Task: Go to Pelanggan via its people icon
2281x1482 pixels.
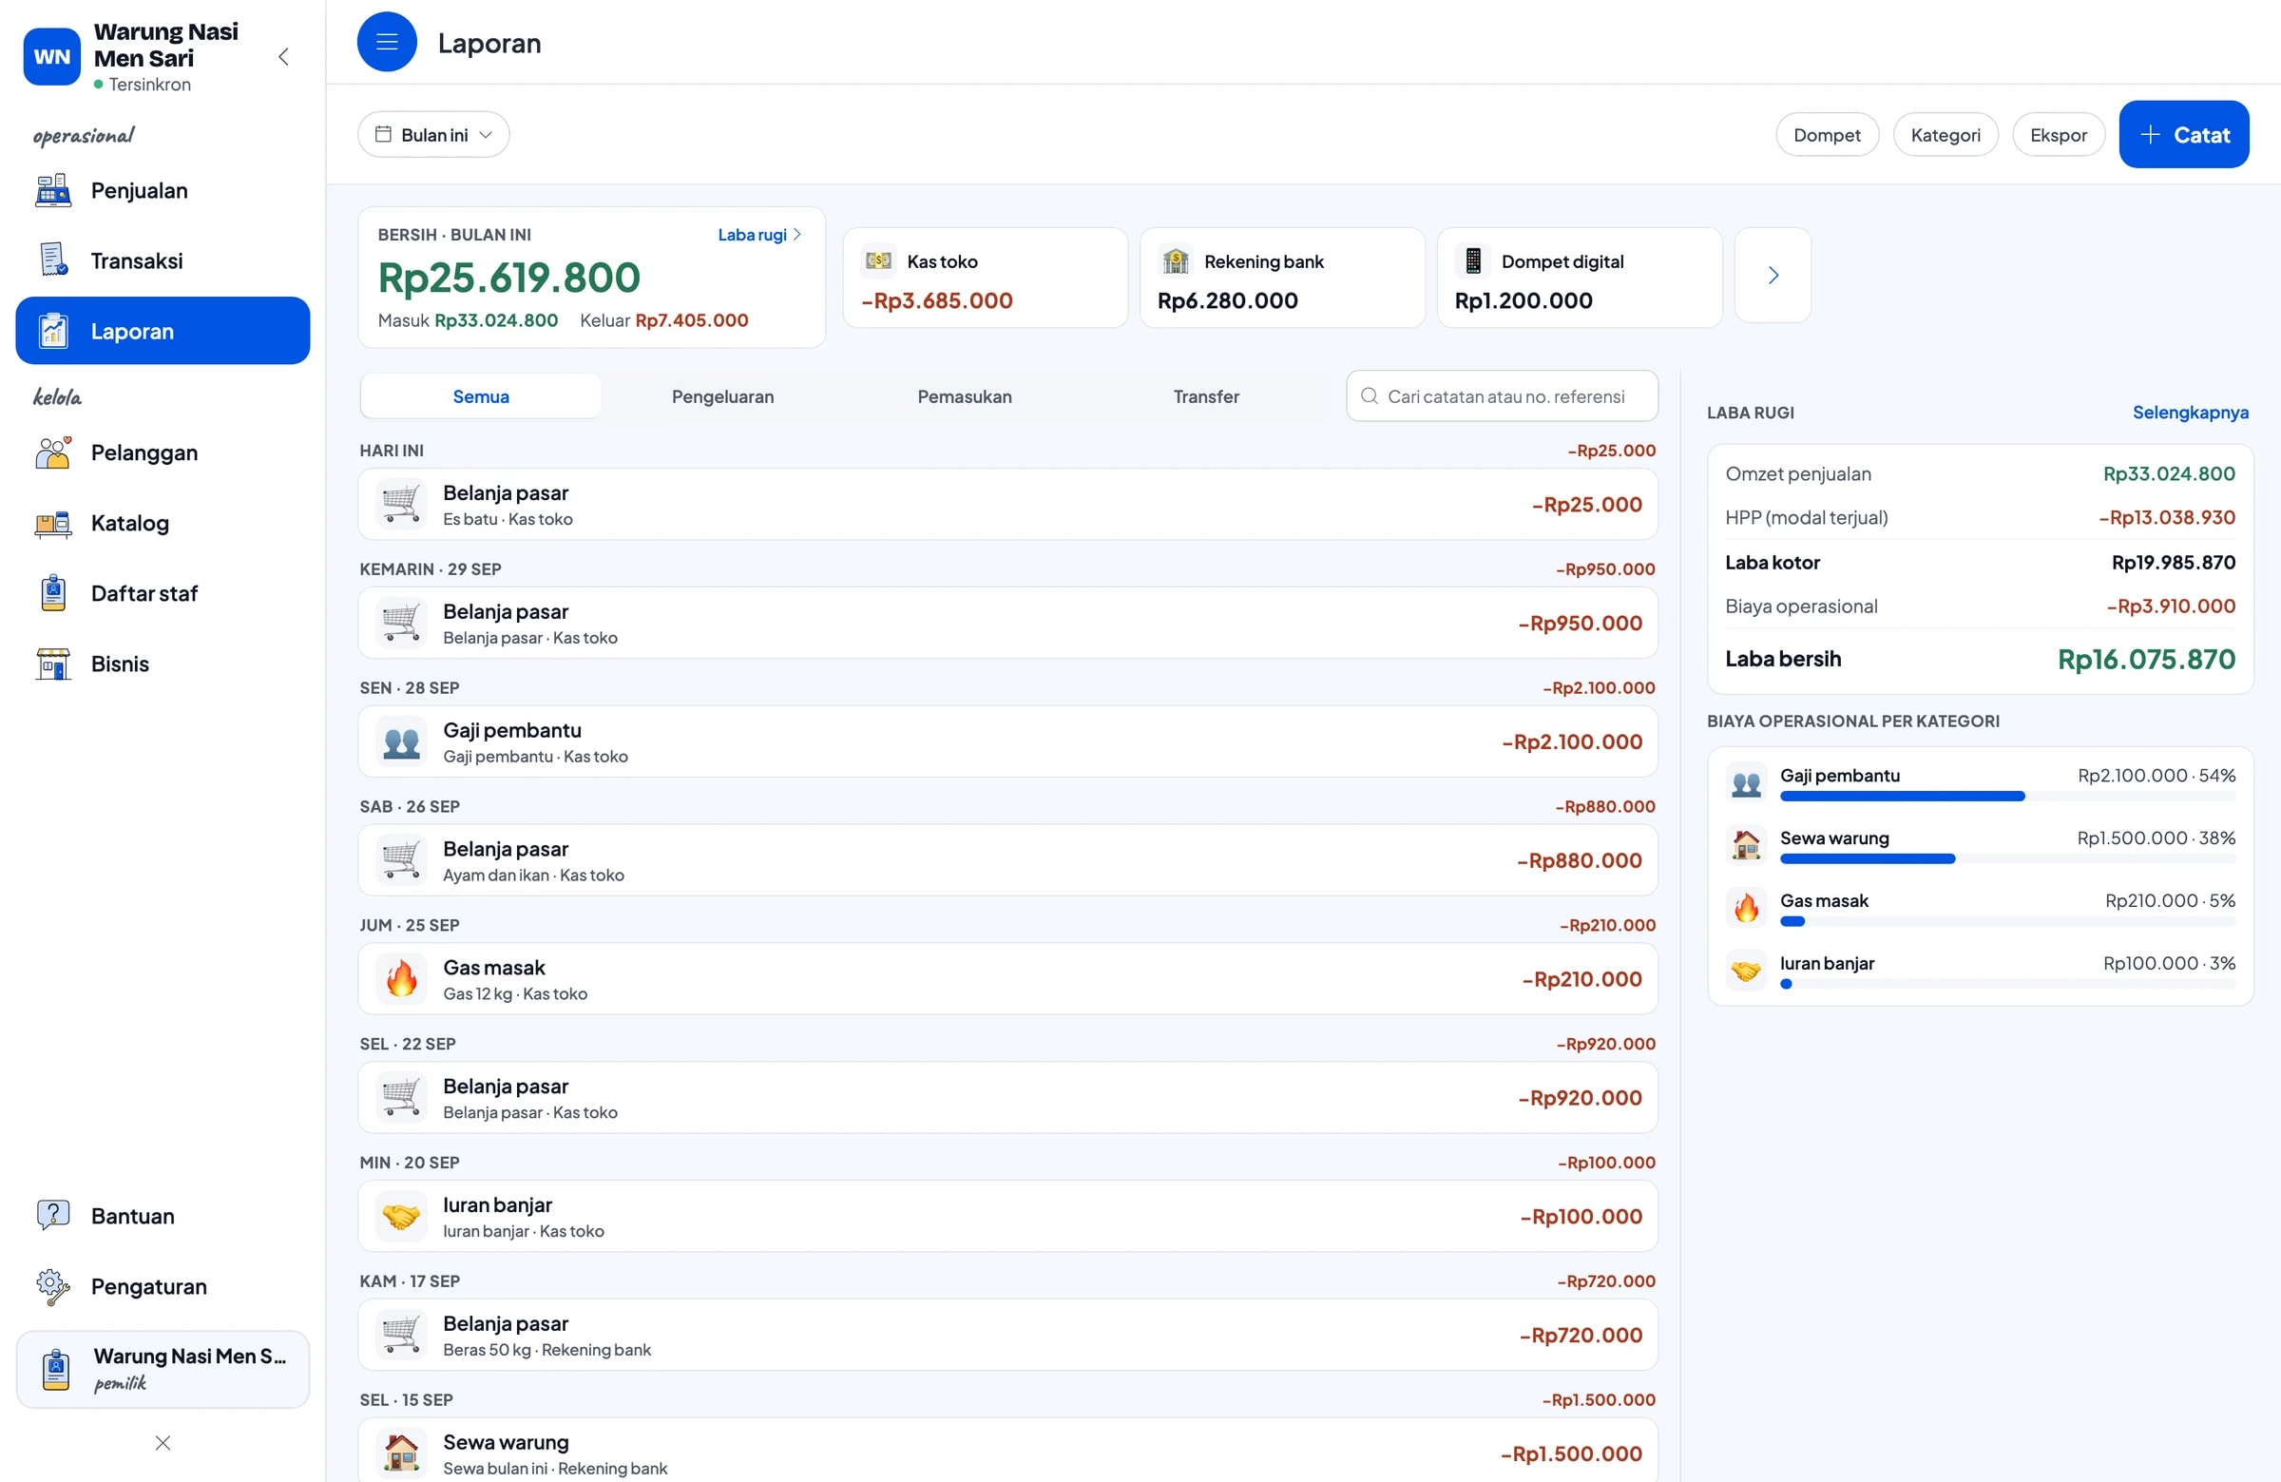Action: tap(52, 452)
